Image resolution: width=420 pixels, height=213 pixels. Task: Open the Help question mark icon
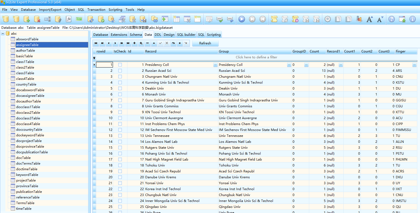pyautogui.click(x=392, y=19)
